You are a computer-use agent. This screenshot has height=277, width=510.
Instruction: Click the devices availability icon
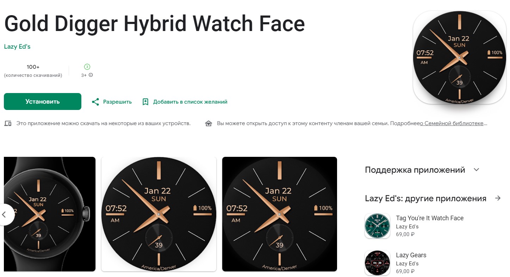(8, 123)
